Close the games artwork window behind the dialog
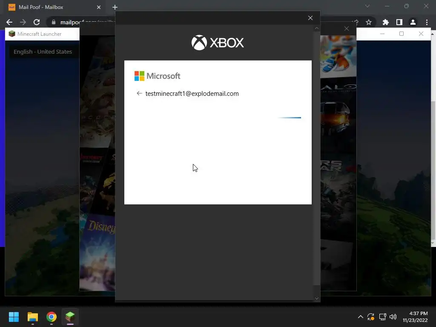Viewport: 436px width, 327px height. [347, 29]
